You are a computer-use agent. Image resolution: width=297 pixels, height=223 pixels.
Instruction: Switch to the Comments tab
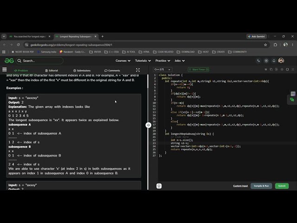[x=112, y=71]
